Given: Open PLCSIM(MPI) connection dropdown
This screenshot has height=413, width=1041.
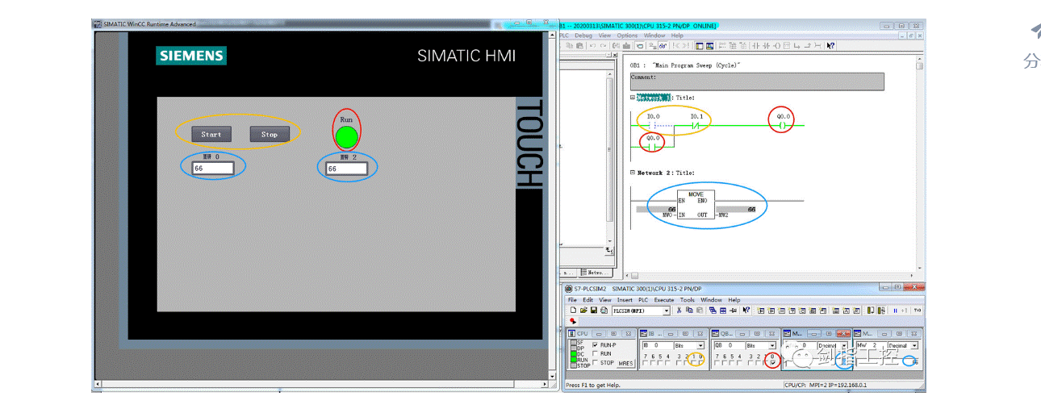Looking at the screenshot, I should tap(667, 311).
